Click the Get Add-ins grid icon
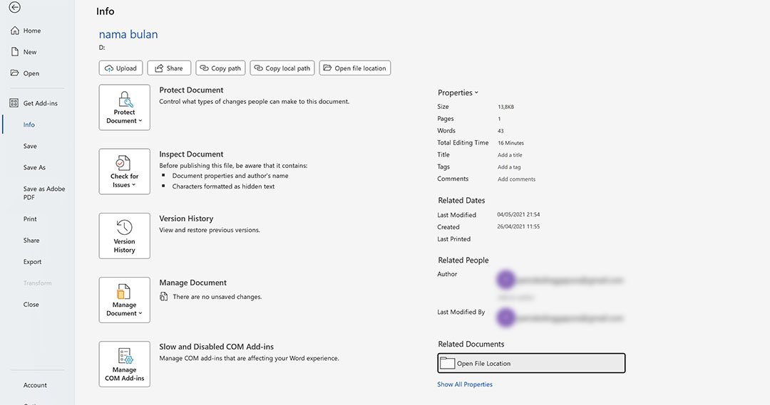 coord(14,103)
